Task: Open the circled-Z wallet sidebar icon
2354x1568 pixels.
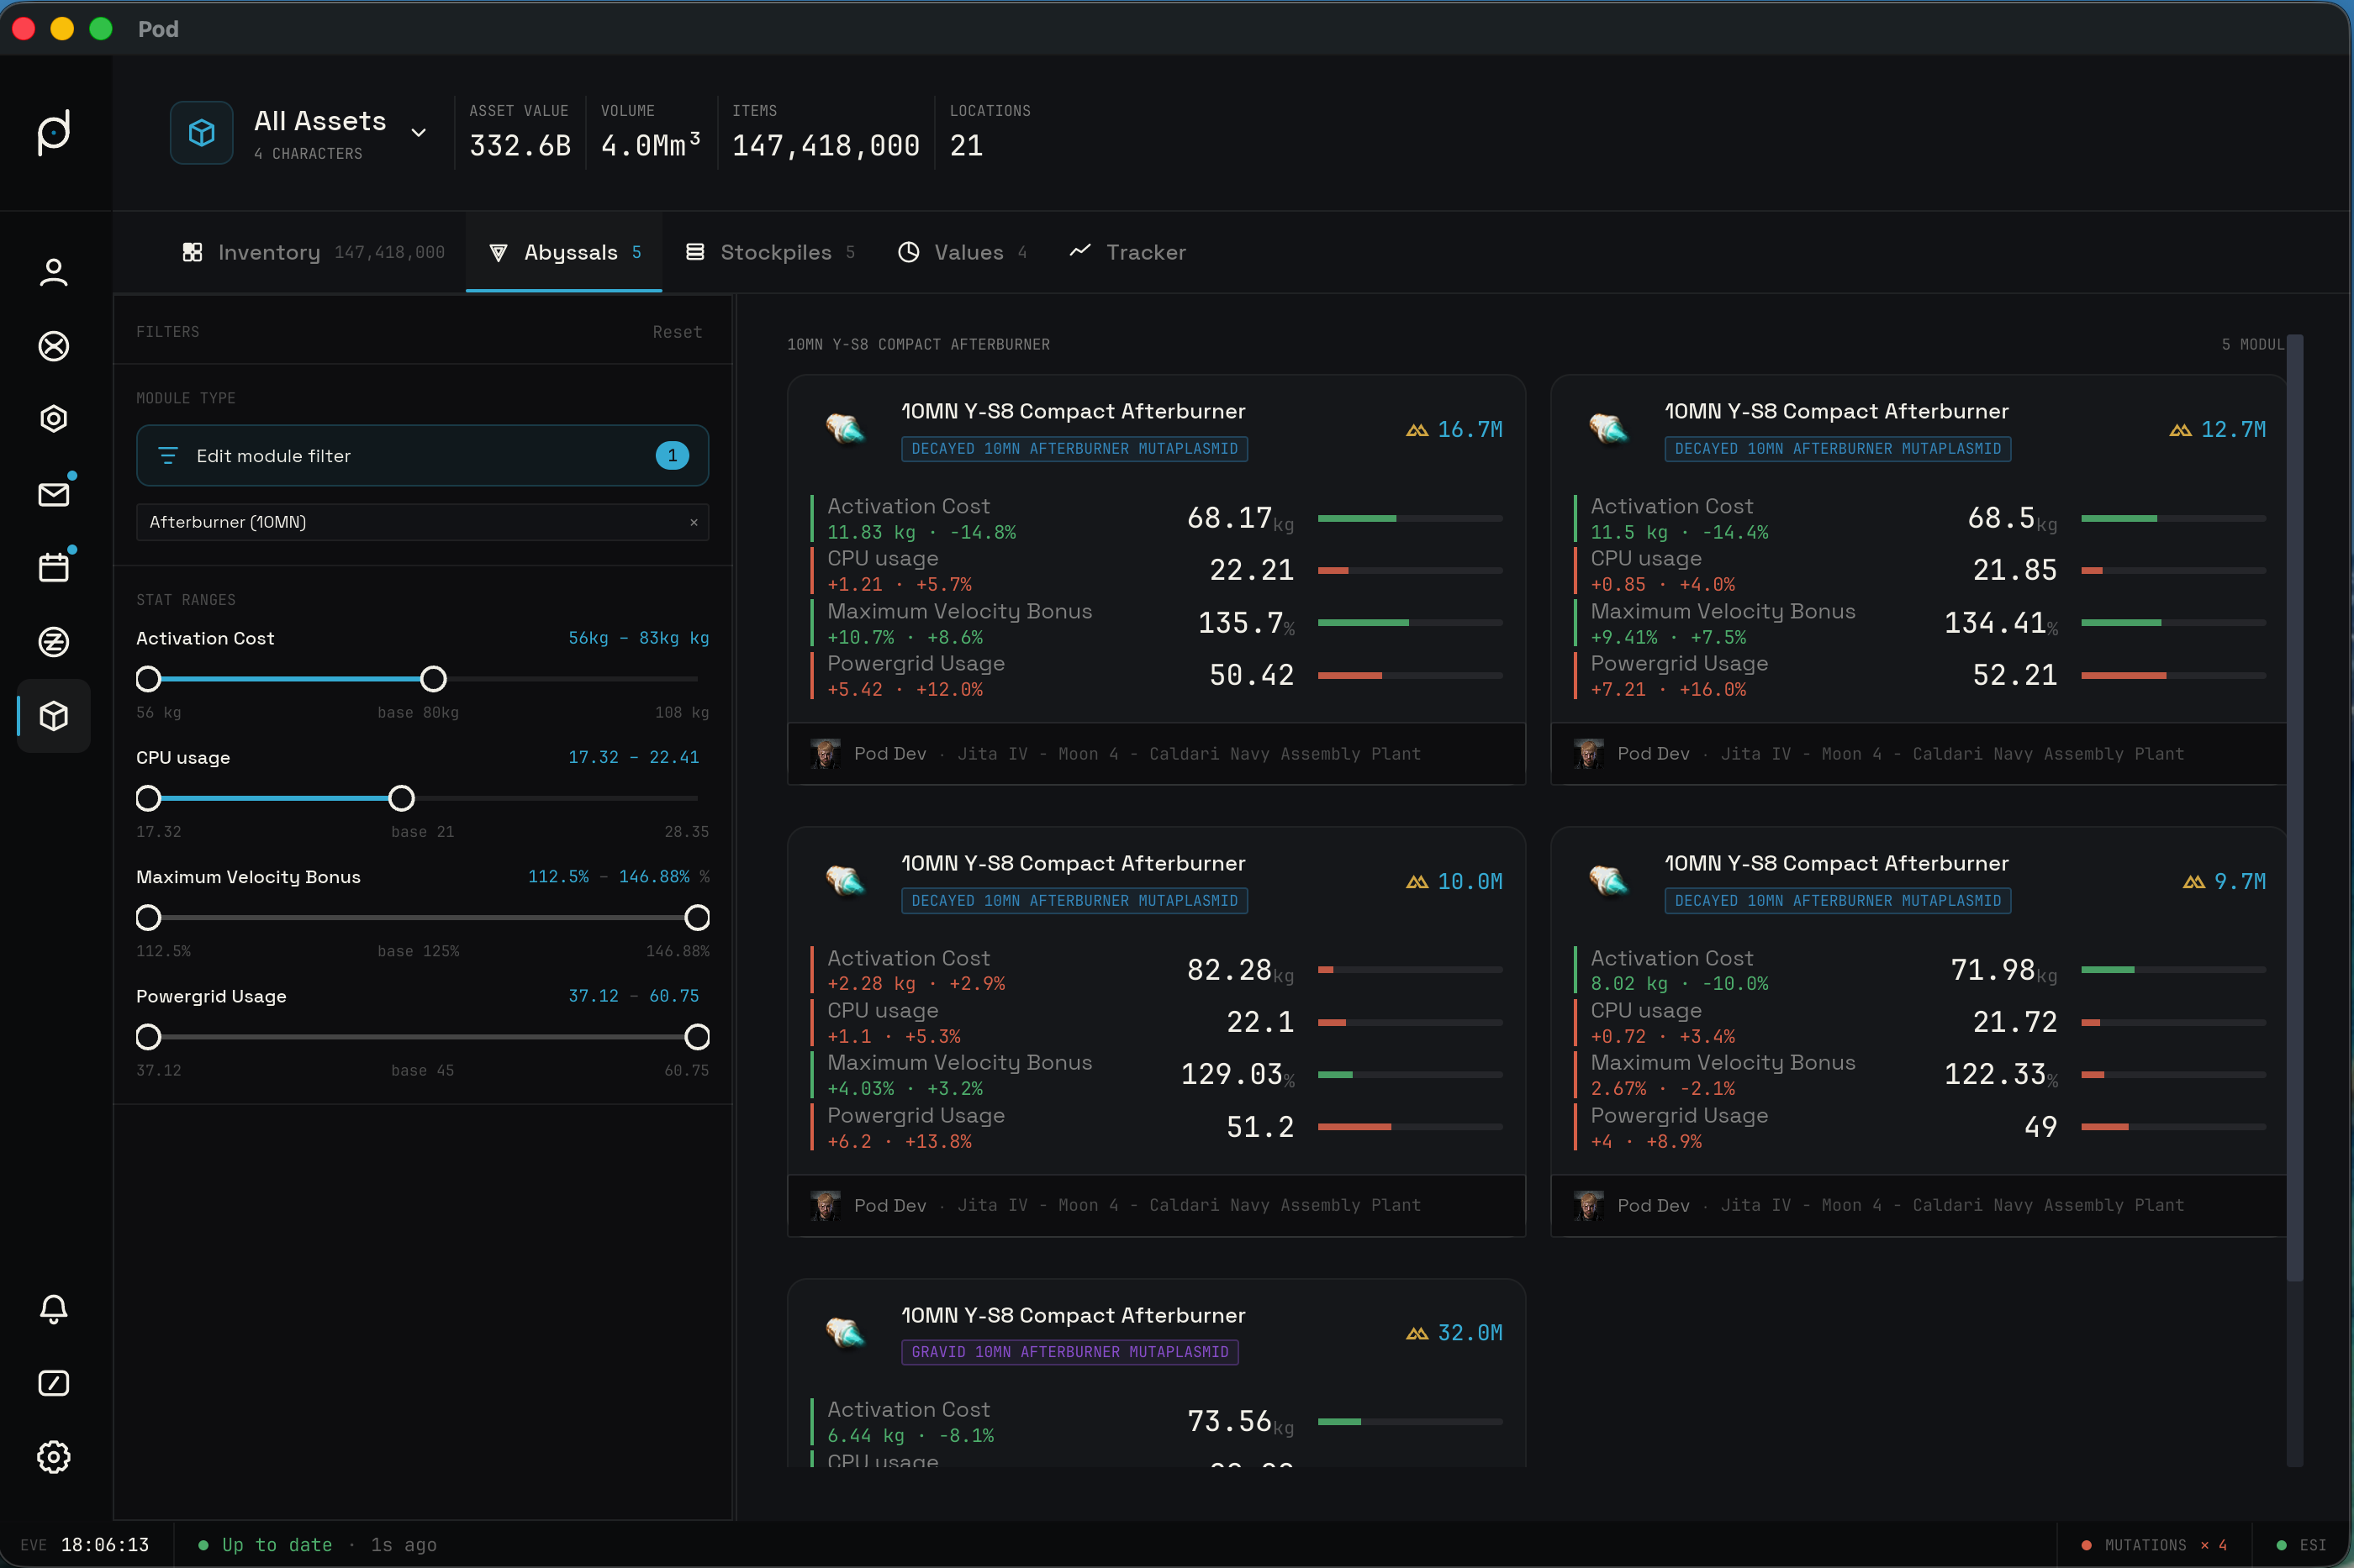Action: pos(54,642)
